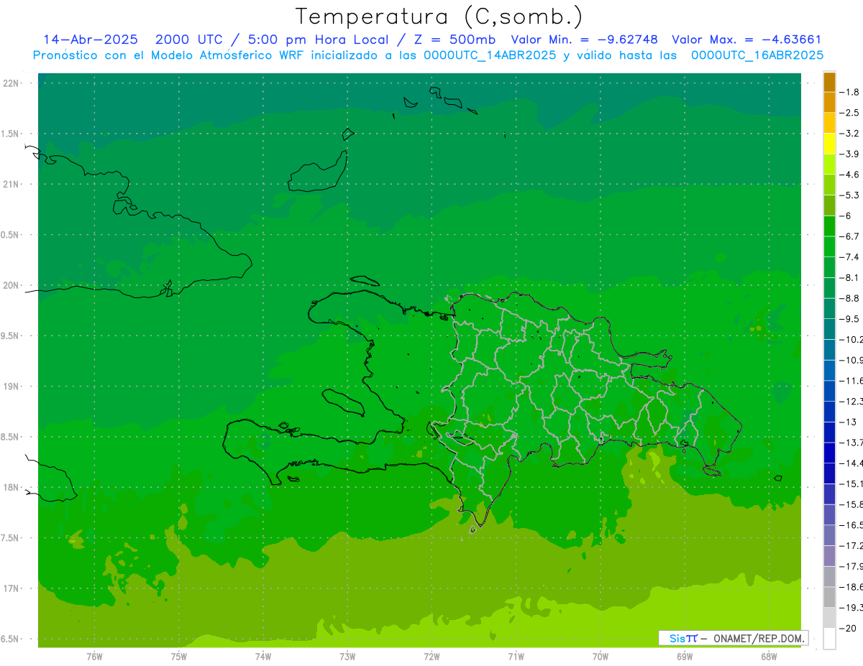Click the 'ONAMET/REP.DOM.' credit label
Viewport: 863px width, 666px height.
759,638
